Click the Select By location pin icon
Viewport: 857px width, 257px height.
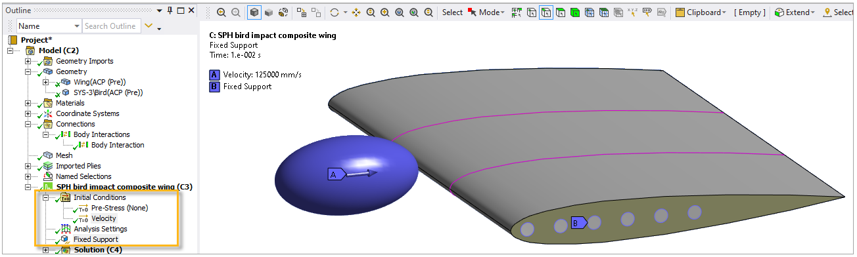coord(827,12)
